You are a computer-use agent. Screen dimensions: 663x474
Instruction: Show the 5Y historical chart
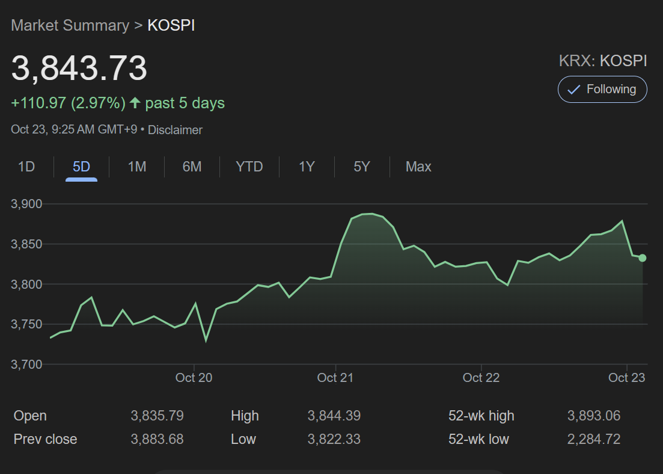(361, 167)
